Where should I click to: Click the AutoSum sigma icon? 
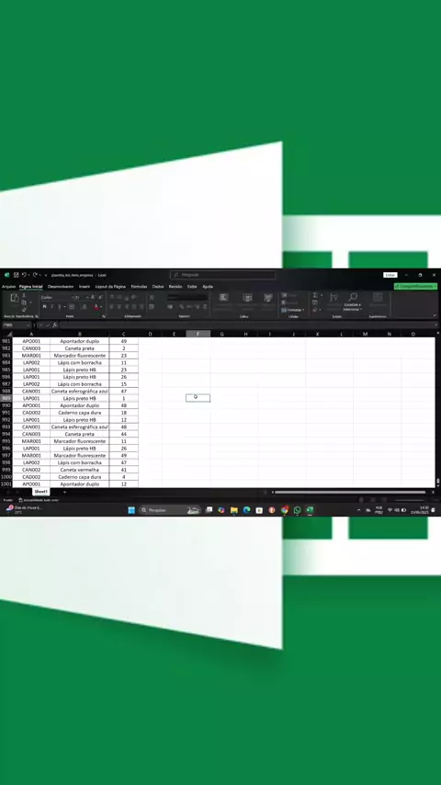[315, 295]
